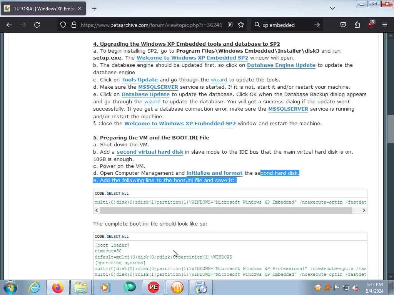Image resolution: width=394 pixels, height=295 pixels.
Task: Open the Welcome to Windows XP Embedded SP2 link in step f
Action: (180, 124)
